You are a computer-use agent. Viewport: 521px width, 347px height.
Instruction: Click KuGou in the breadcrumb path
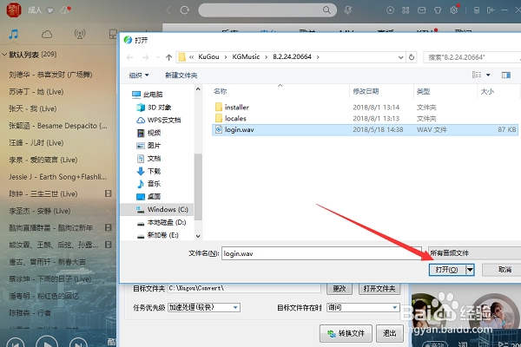(x=208, y=56)
